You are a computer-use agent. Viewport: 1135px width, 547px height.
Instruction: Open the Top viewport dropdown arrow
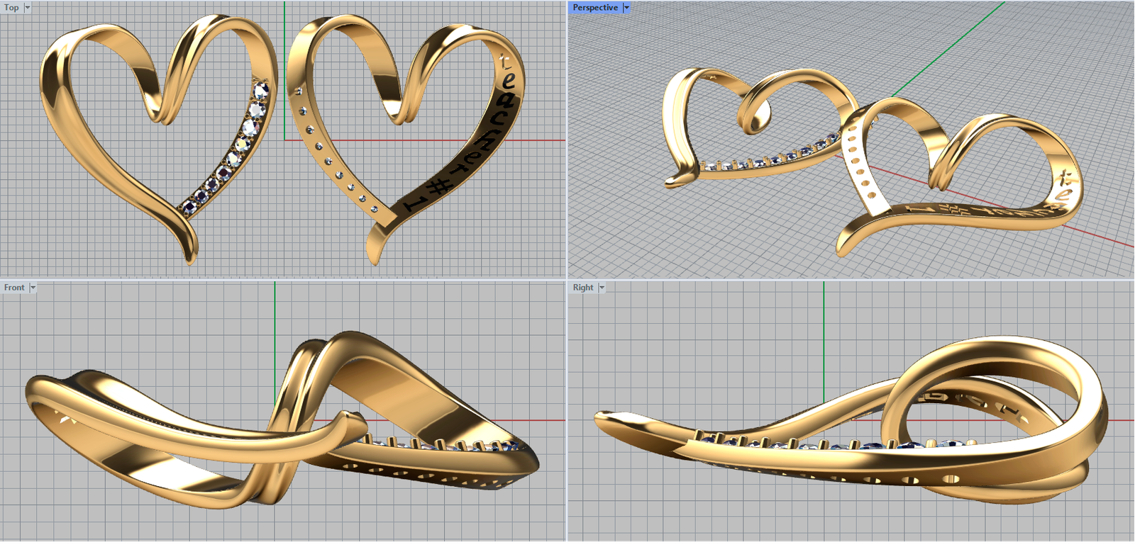point(28,7)
